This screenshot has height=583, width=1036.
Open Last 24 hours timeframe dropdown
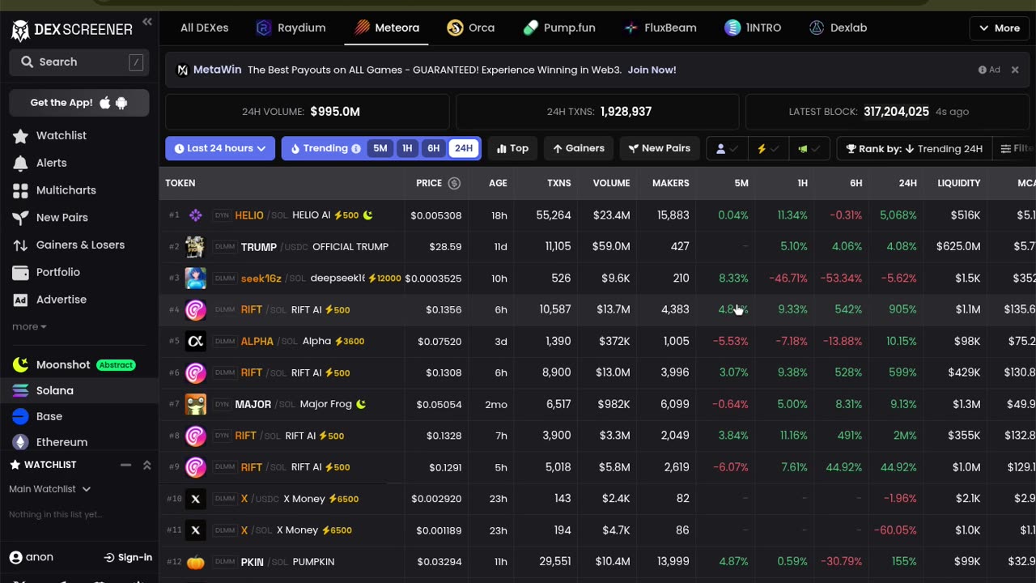pos(220,148)
